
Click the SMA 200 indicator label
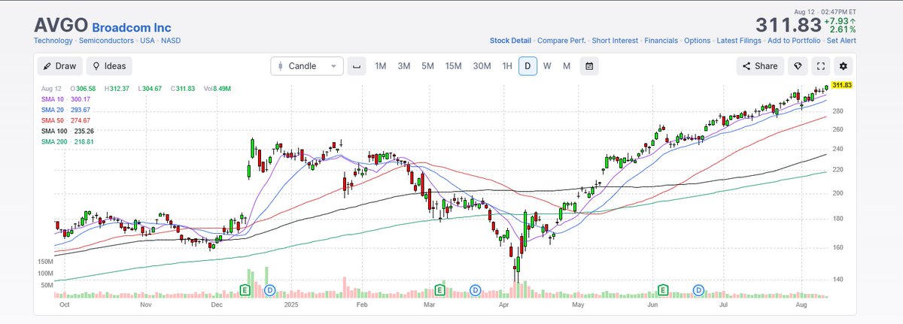pos(53,141)
